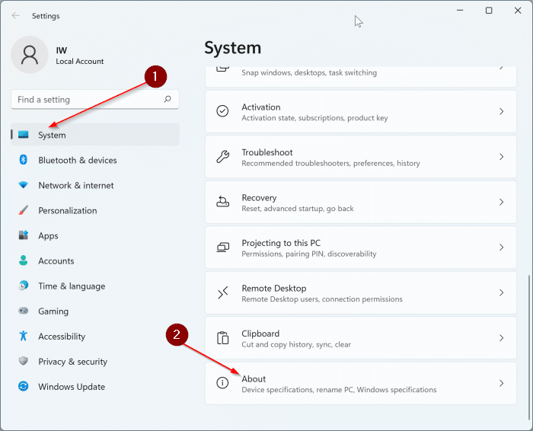Click the vertical scrollbar thumb

529,347
